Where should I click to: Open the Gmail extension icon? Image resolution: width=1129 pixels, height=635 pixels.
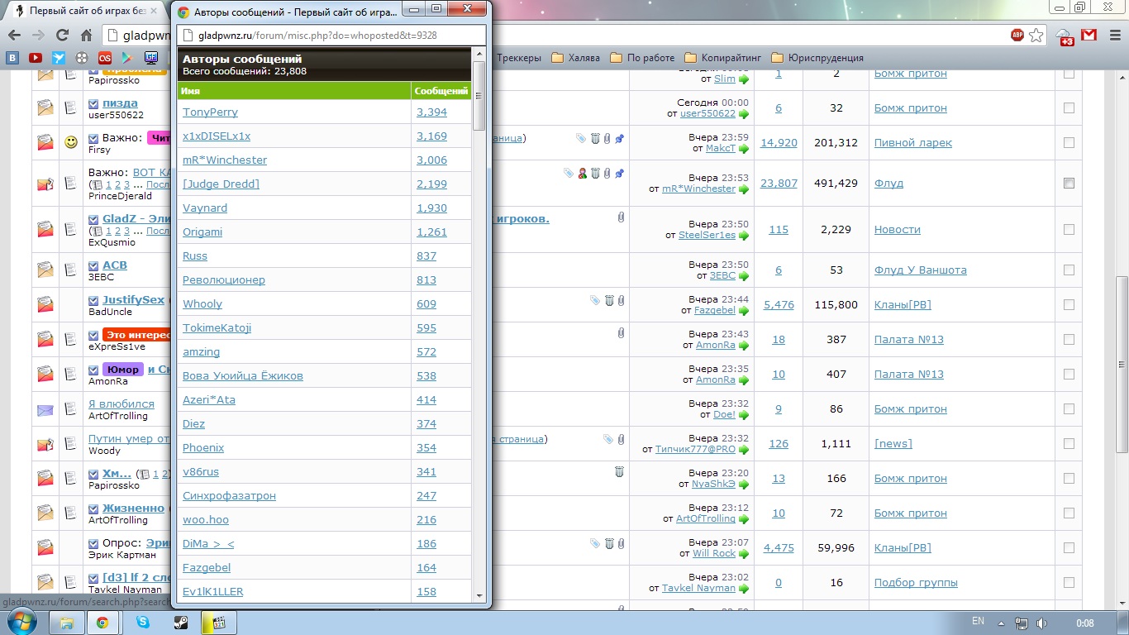[x=1089, y=35]
